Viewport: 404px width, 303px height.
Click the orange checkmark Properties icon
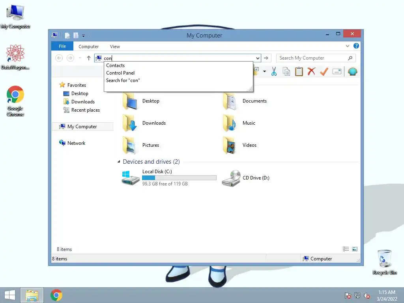pyautogui.click(x=324, y=71)
